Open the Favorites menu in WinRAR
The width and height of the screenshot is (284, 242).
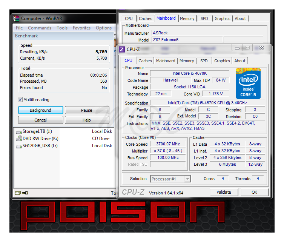(81, 28)
